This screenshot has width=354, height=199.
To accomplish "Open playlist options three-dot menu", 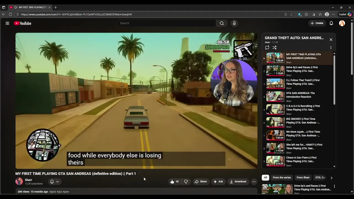I will click(331, 48).
